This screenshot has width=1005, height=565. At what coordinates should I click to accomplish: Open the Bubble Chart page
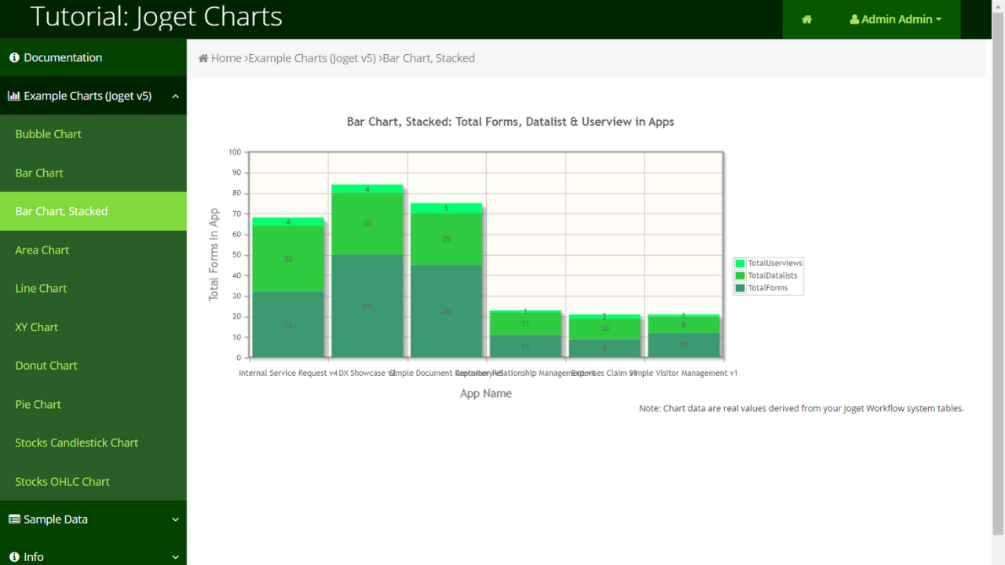49,134
